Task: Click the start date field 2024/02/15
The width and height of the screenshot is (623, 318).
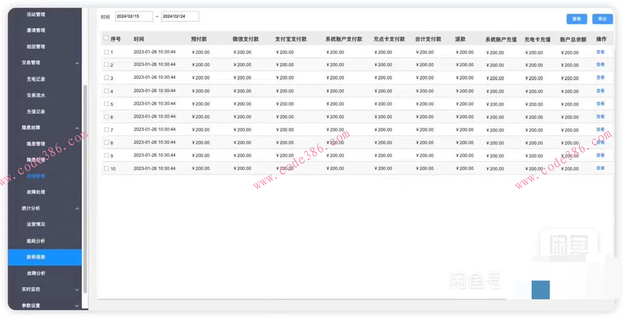Action: [x=134, y=17]
